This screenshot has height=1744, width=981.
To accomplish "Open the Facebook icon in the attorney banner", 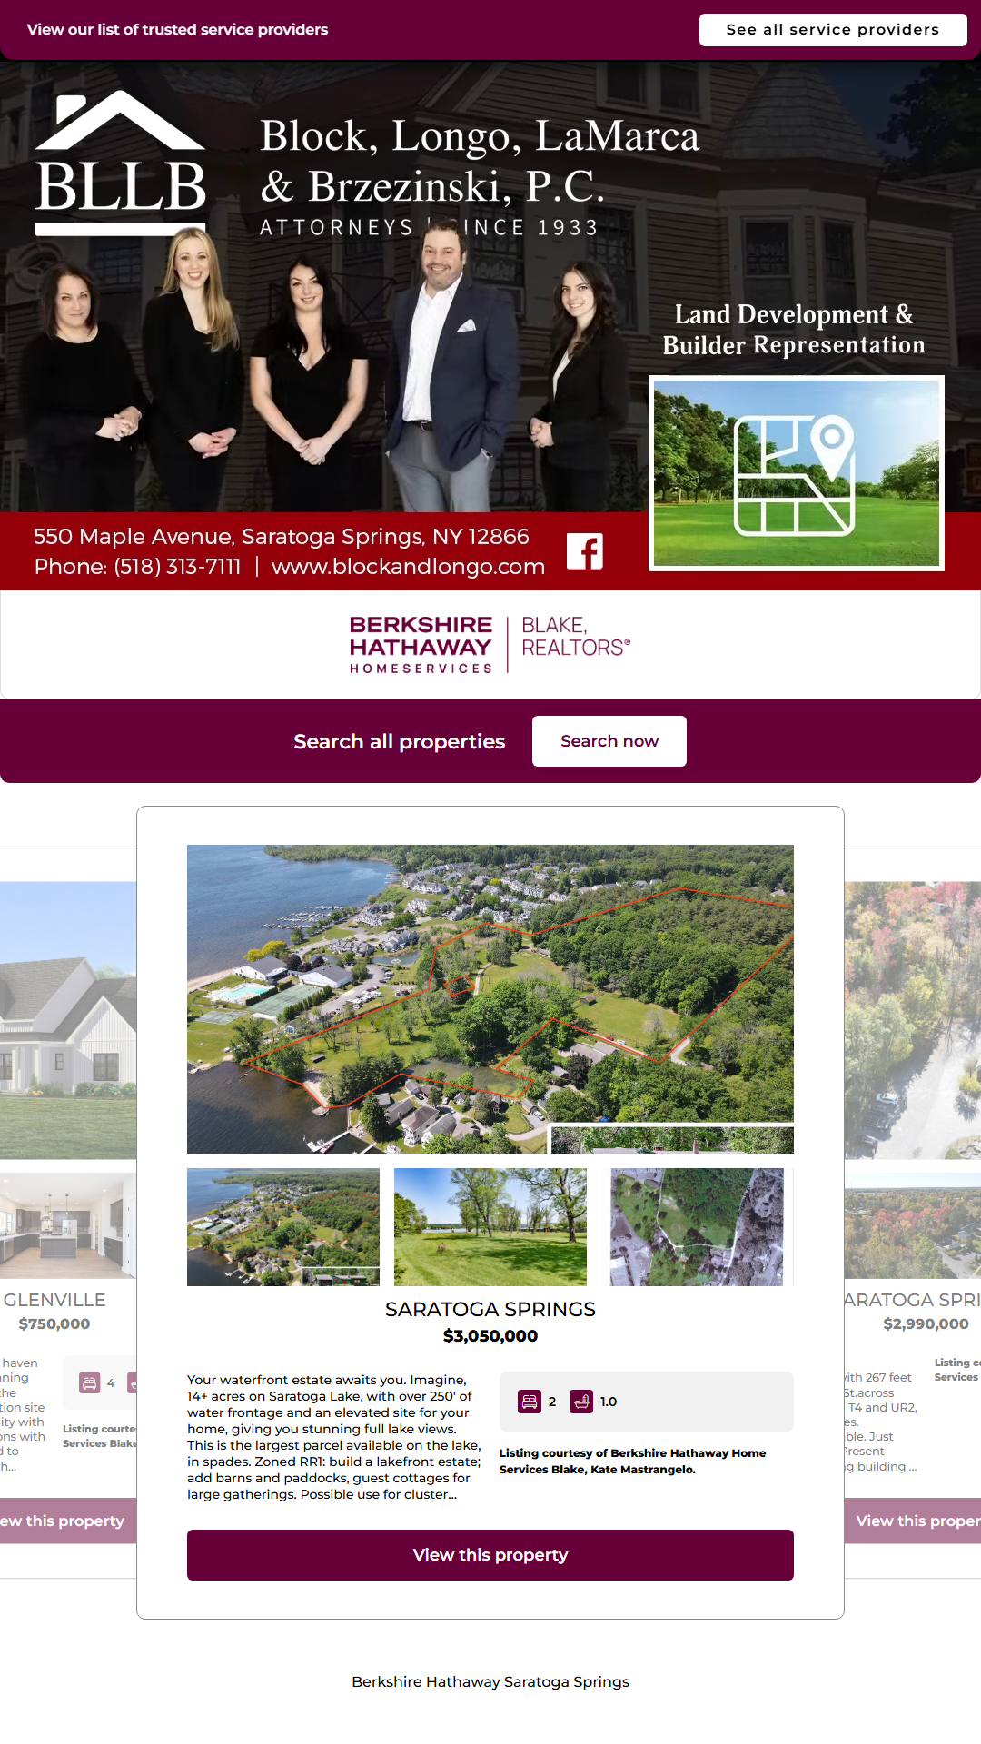I will pos(585,551).
